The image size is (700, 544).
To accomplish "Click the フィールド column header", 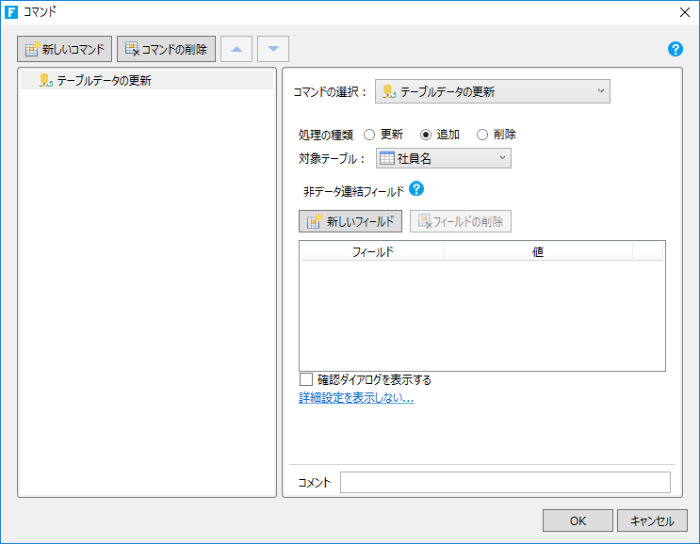I will coord(373,252).
